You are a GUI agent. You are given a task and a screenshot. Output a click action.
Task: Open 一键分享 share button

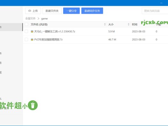click(72, 11)
